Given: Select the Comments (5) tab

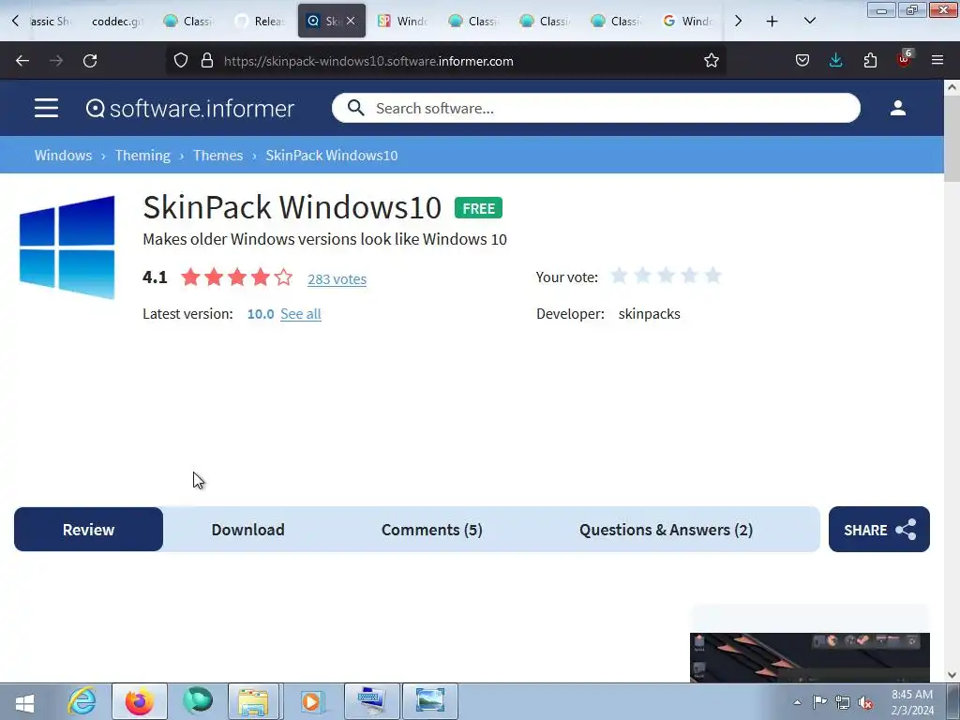Looking at the screenshot, I should point(431,530).
